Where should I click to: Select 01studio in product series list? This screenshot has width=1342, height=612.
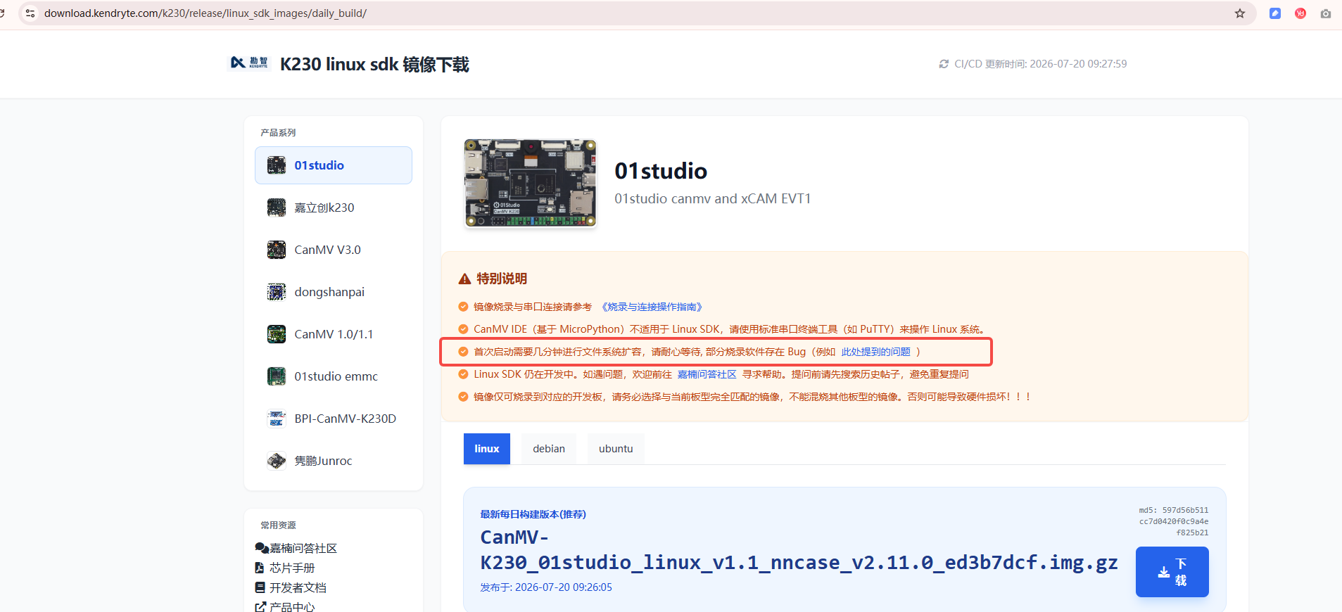[334, 165]
